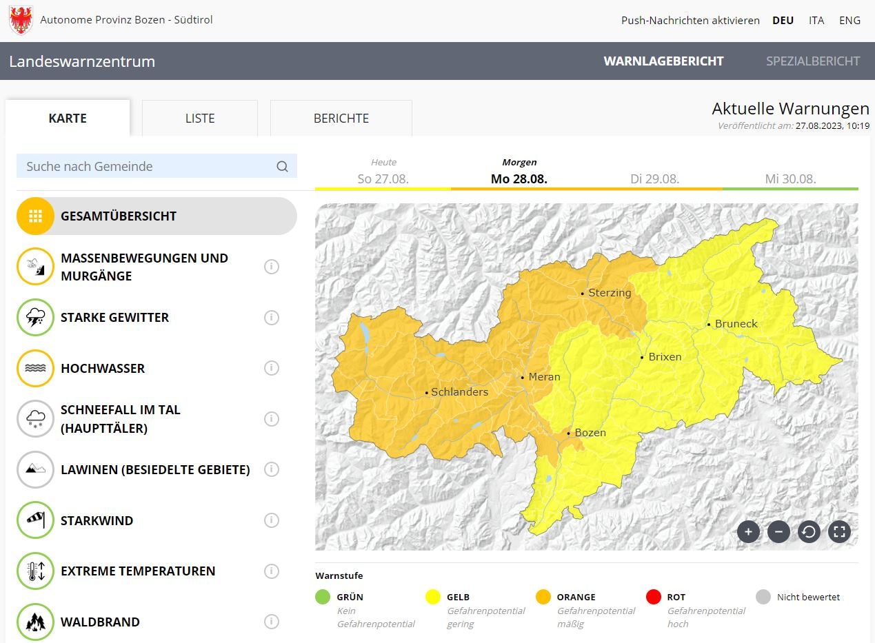Click the Extreme Temperaturen thermometer icon
The height and width of the screenshot is (643, 875).
click(x=35, y=571)
